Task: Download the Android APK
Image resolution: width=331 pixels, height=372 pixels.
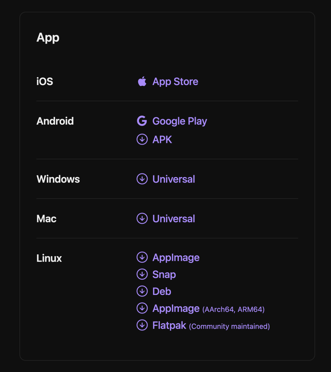Action: 162,139
